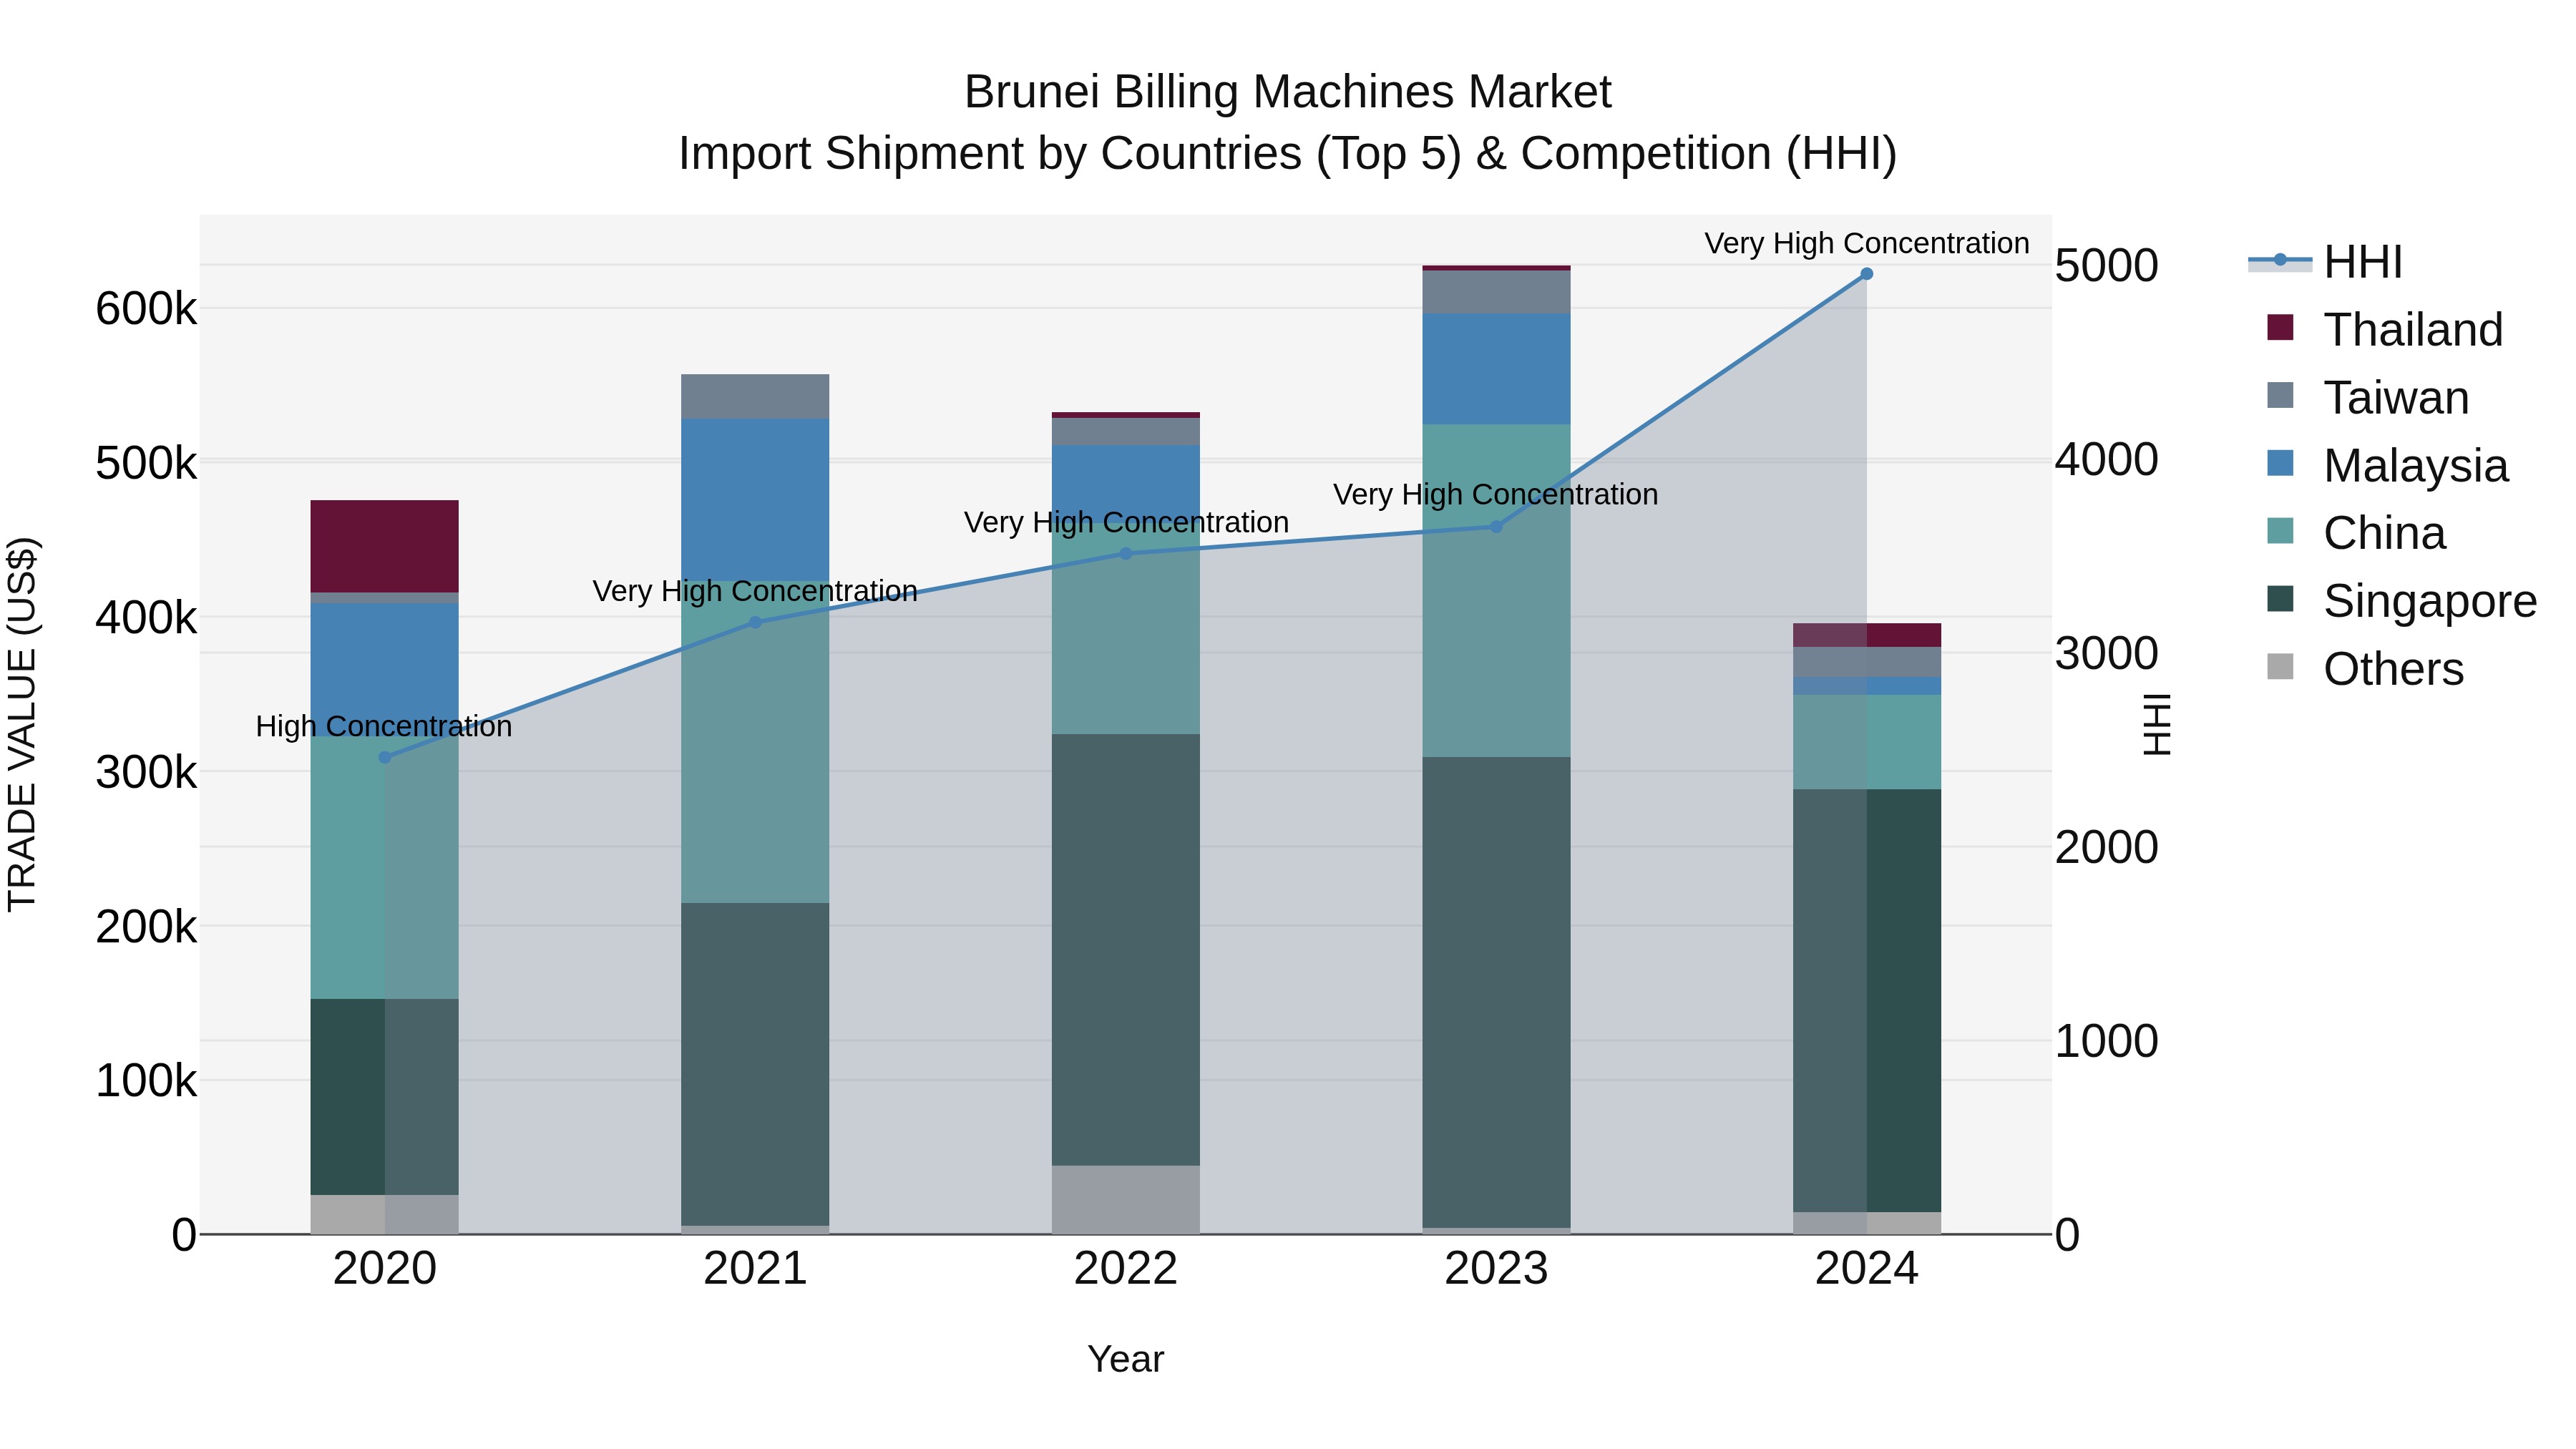Click the HHI line marker for 2023

click(1496, 527)
